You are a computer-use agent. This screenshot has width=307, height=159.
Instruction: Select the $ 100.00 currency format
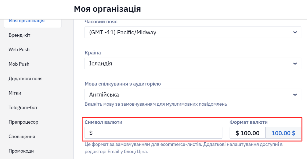point(248,133)
